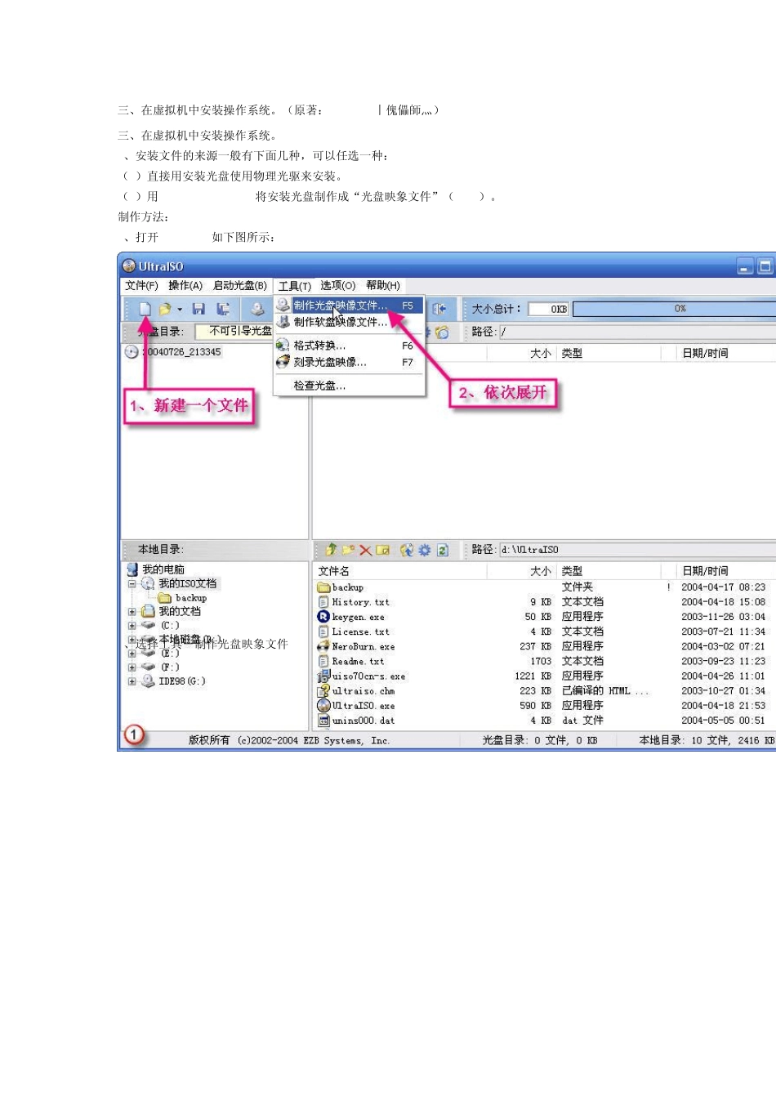Choose 制作光盘映像文件 menu entry
Image resolution: width=776 pixels, height=1098 pixels.
(x=349, y=306)
